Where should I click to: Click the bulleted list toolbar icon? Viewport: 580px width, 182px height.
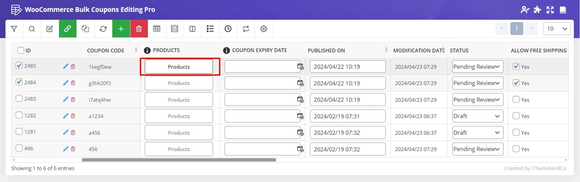pyautogui.click(x=210, y=29)
